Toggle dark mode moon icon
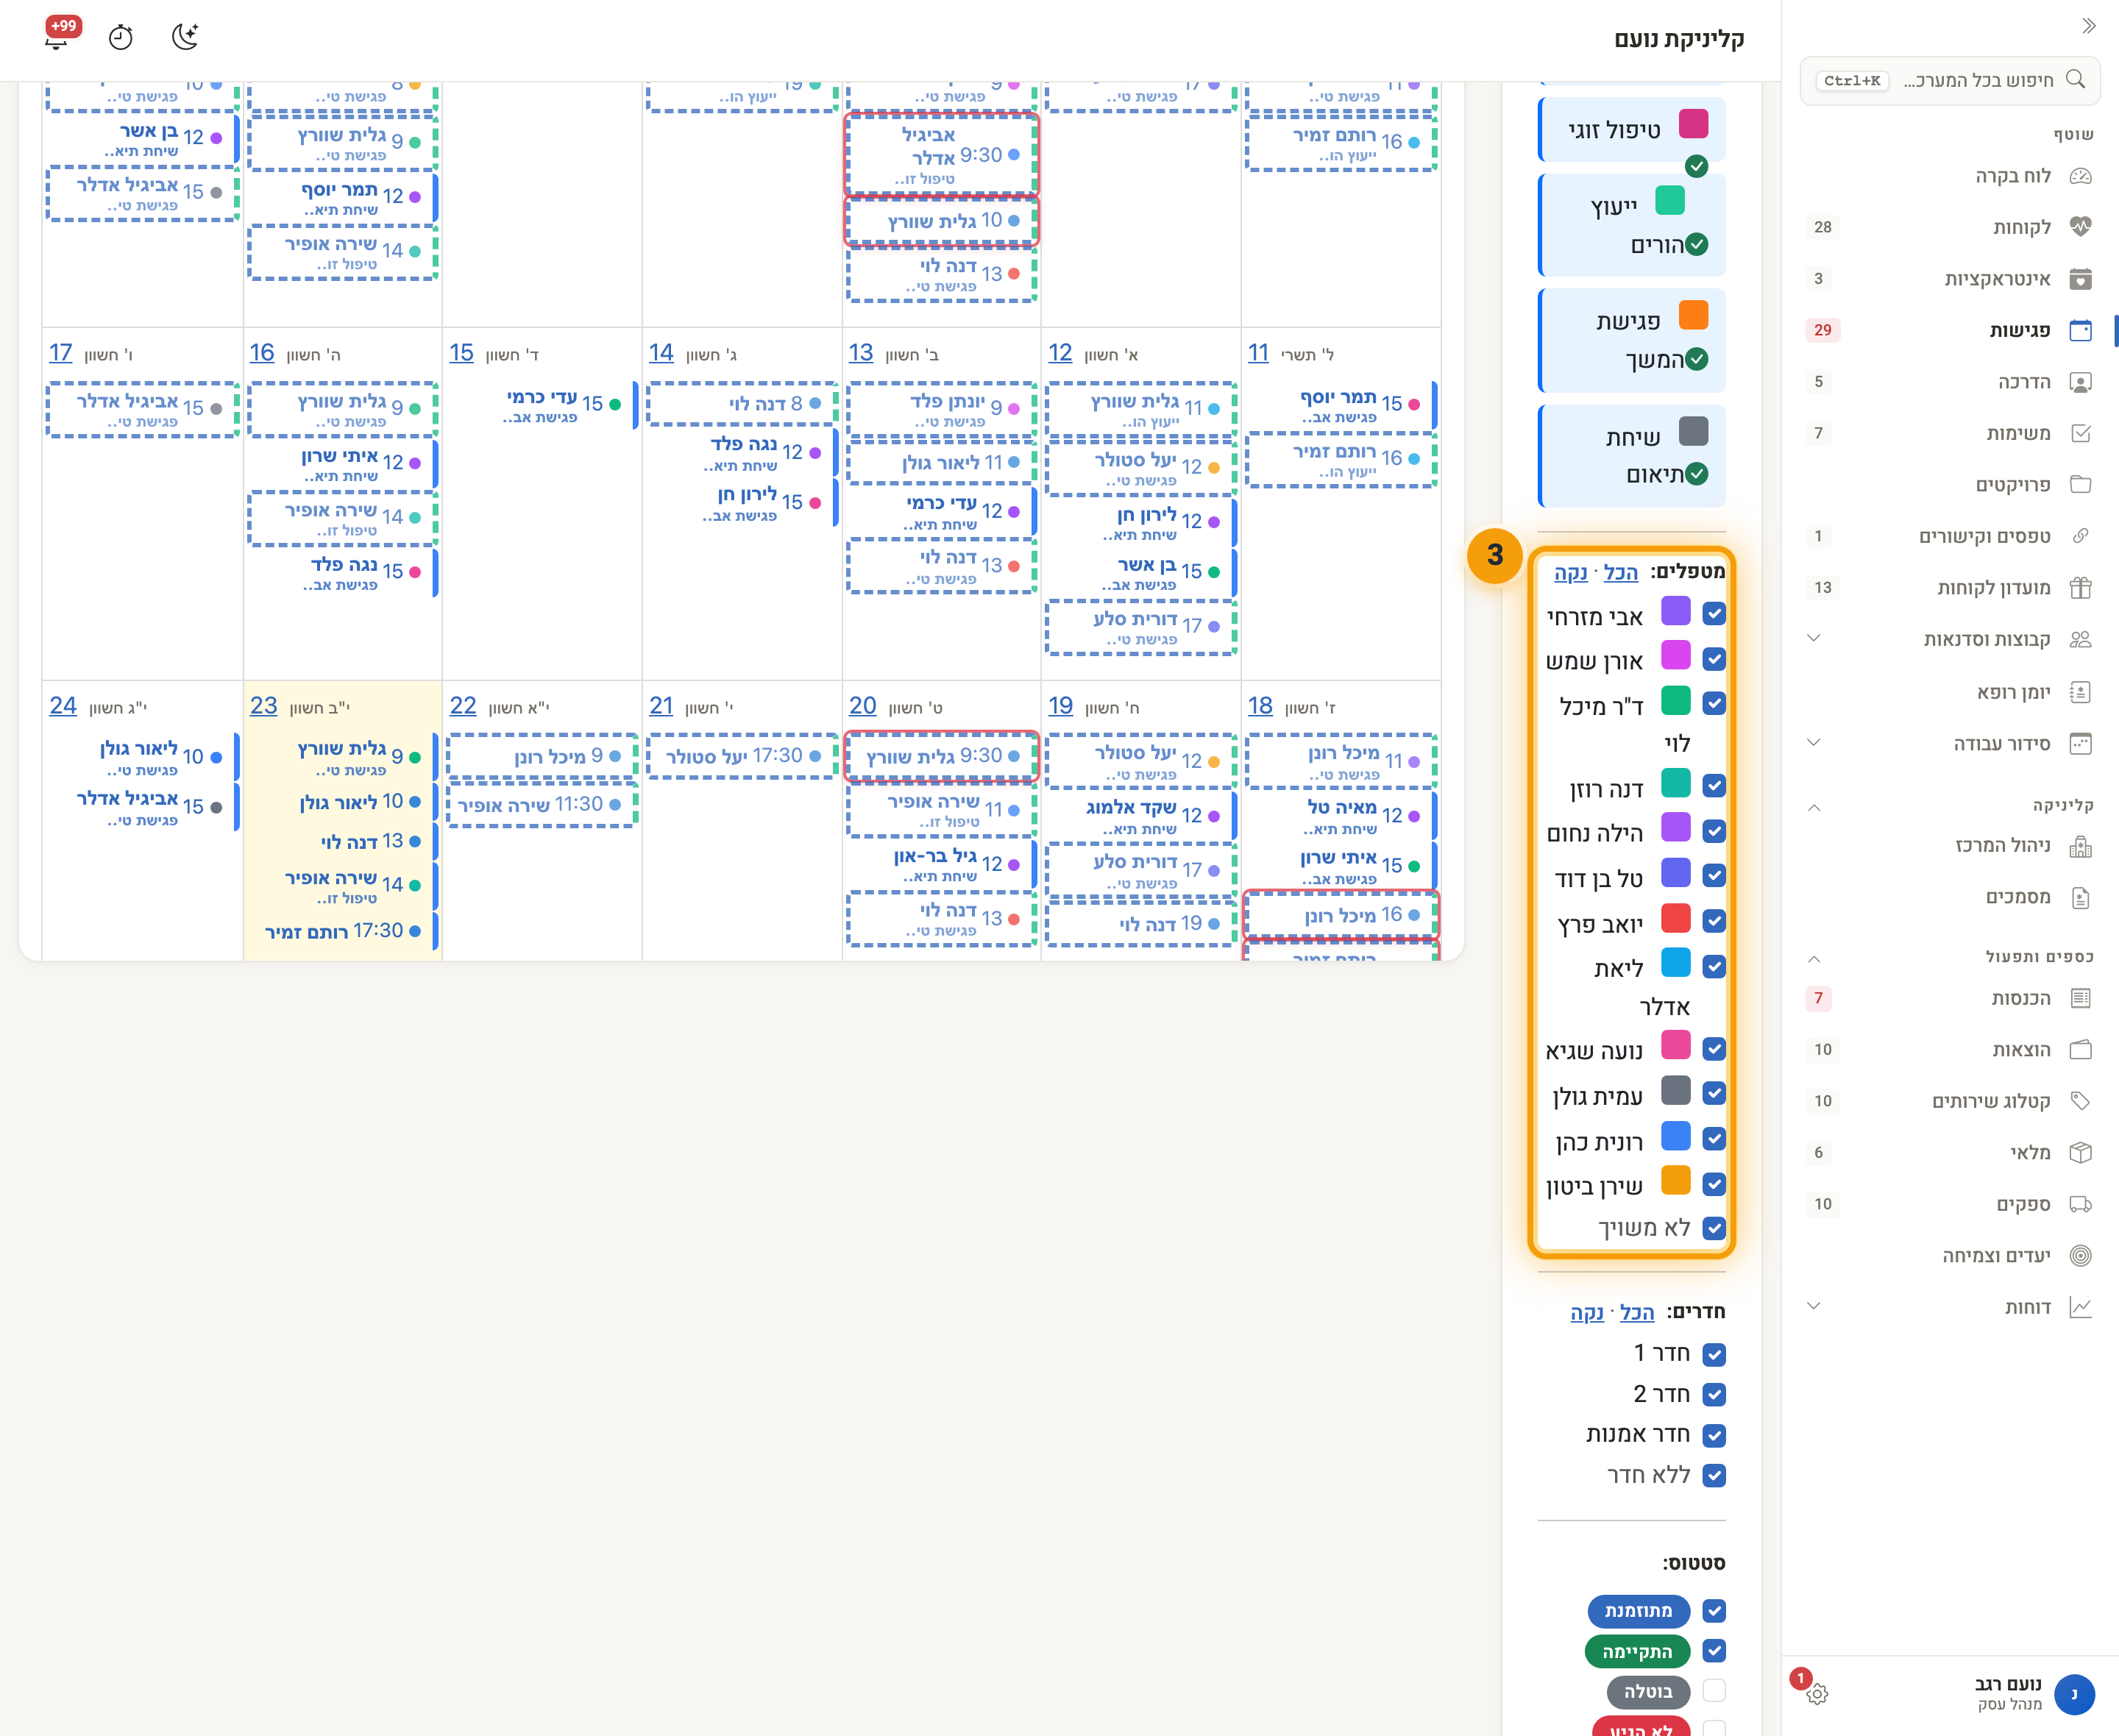 pyautogui.click(x=185, y=37)
